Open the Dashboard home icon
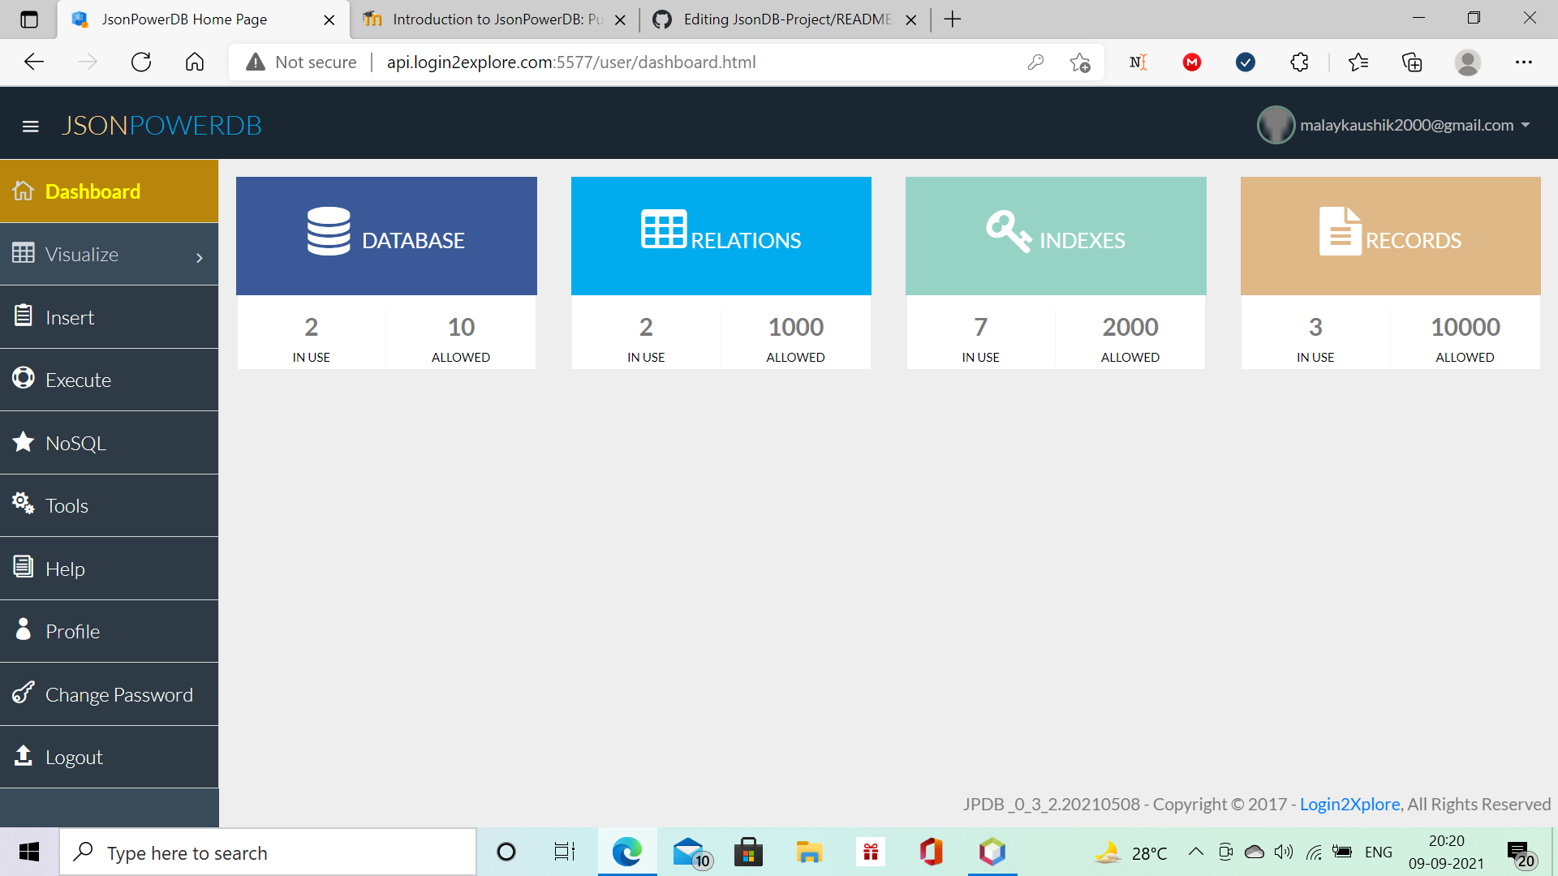Image resolution: width=1558 pixels, height=876 pixels. [22, 191]
